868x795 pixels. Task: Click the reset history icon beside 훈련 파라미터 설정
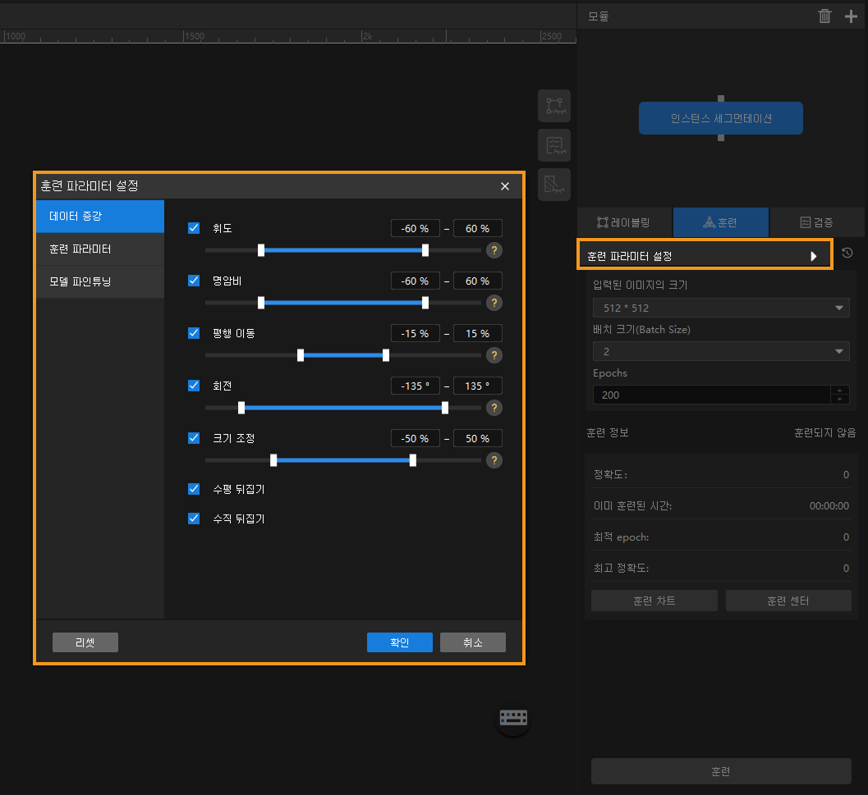point(847,254)
